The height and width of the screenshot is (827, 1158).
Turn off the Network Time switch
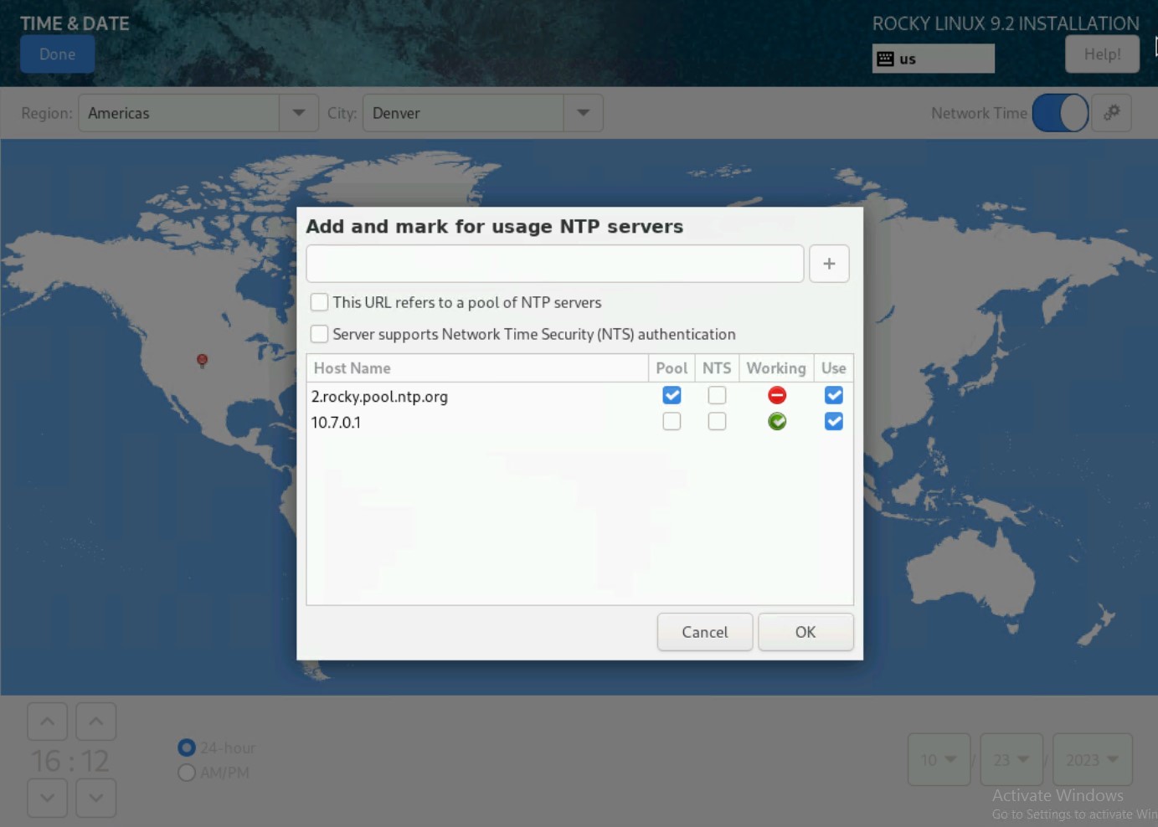1060,113
